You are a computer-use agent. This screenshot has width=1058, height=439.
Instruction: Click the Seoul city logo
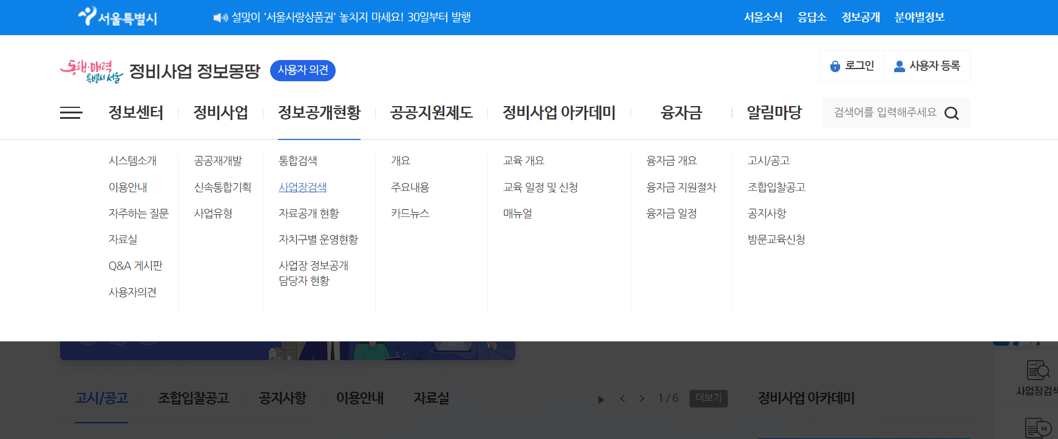click(x=118, y=17)
